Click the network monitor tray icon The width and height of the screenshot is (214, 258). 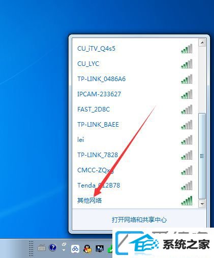coord(100,249)
